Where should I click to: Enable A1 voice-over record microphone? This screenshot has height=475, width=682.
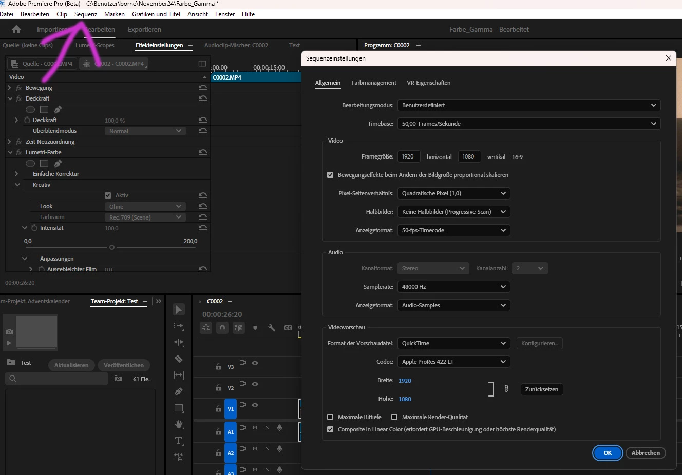[280, 428]
